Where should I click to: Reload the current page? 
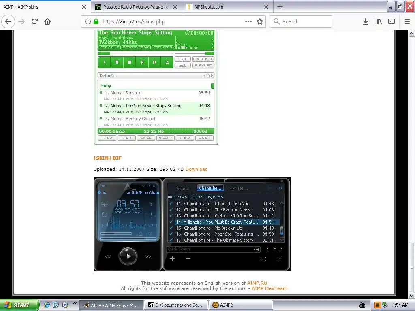(34, 21)
